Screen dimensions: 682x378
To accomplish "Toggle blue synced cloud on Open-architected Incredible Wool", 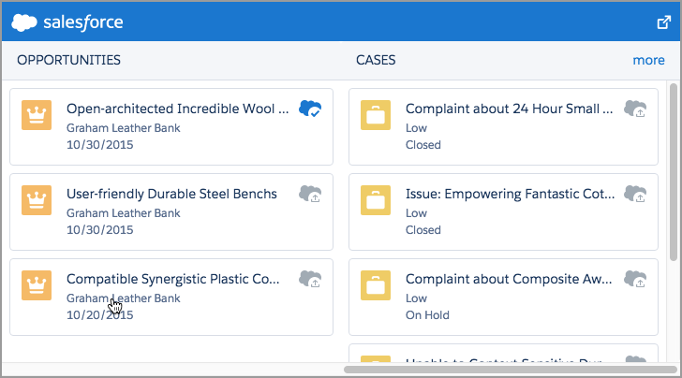I will [x=309, y=109].
